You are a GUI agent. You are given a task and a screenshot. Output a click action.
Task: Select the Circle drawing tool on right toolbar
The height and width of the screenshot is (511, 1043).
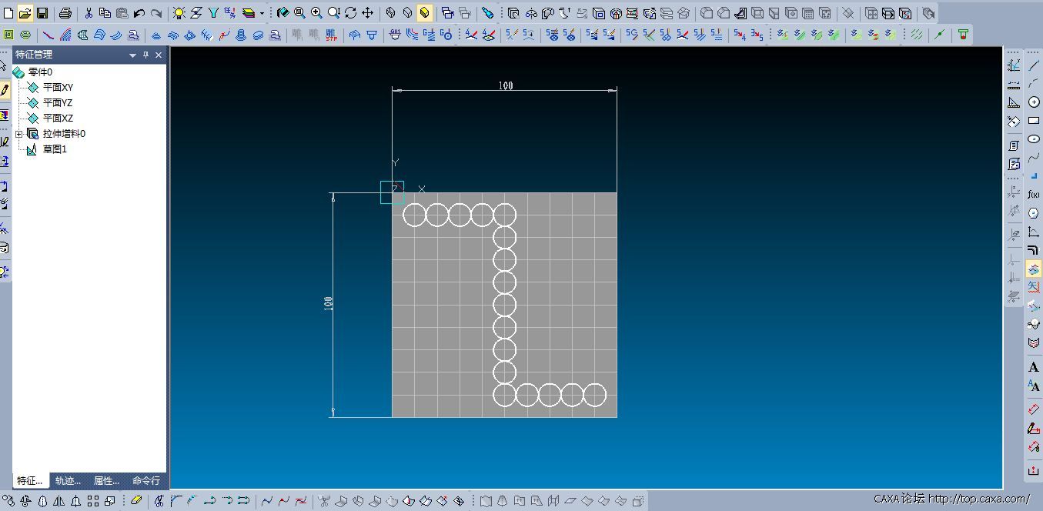pyautogui.click(x=1034, y=102)
